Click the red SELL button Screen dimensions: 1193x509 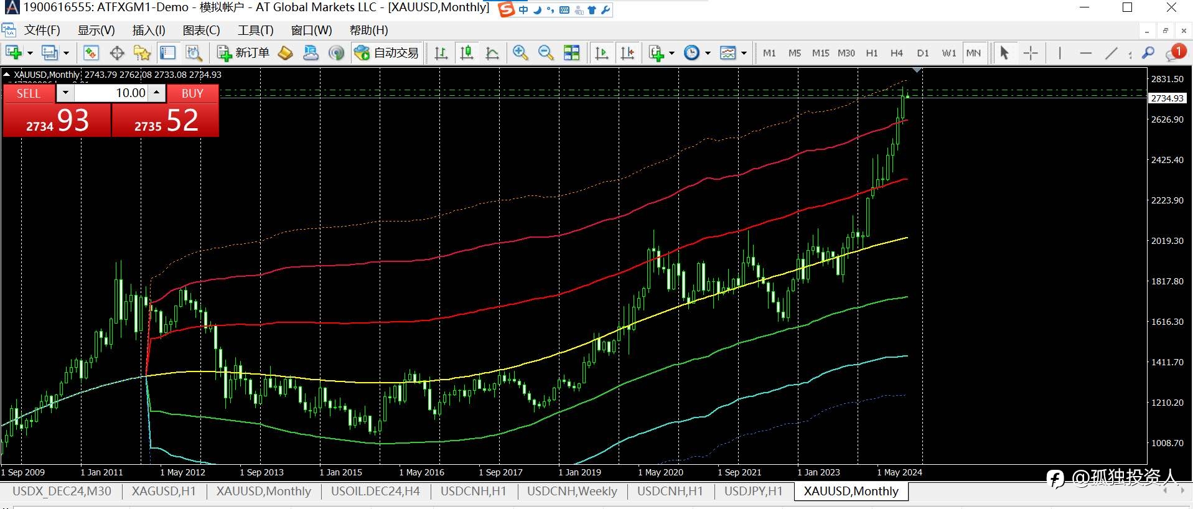29,93
